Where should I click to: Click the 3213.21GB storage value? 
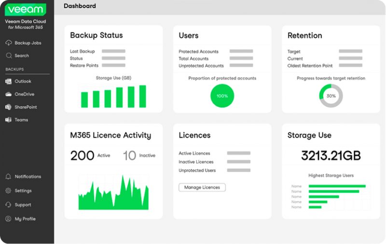[x=331, y=155]
